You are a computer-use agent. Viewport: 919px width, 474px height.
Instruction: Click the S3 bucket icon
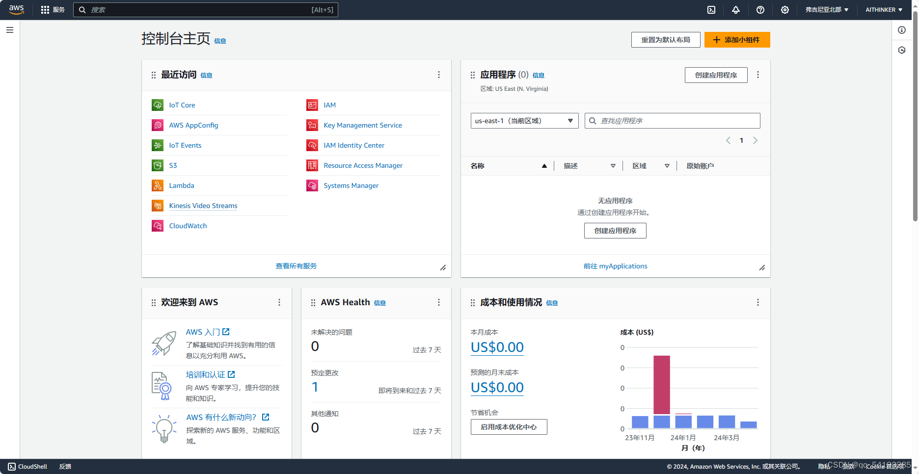[158, 165]
